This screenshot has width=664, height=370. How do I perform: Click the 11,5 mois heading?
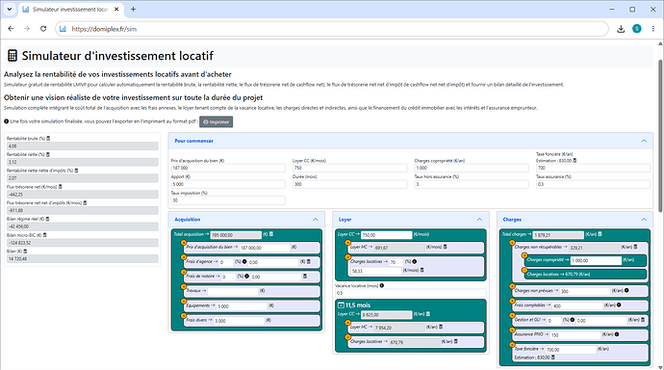coord(357,305)
